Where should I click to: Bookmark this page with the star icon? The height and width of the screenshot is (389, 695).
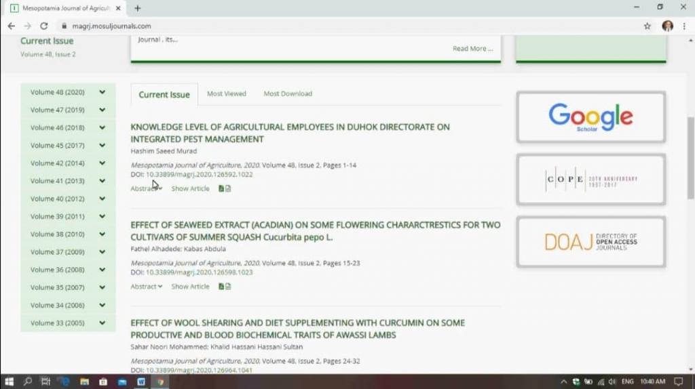pyautogui.click(x=647, y=26)
